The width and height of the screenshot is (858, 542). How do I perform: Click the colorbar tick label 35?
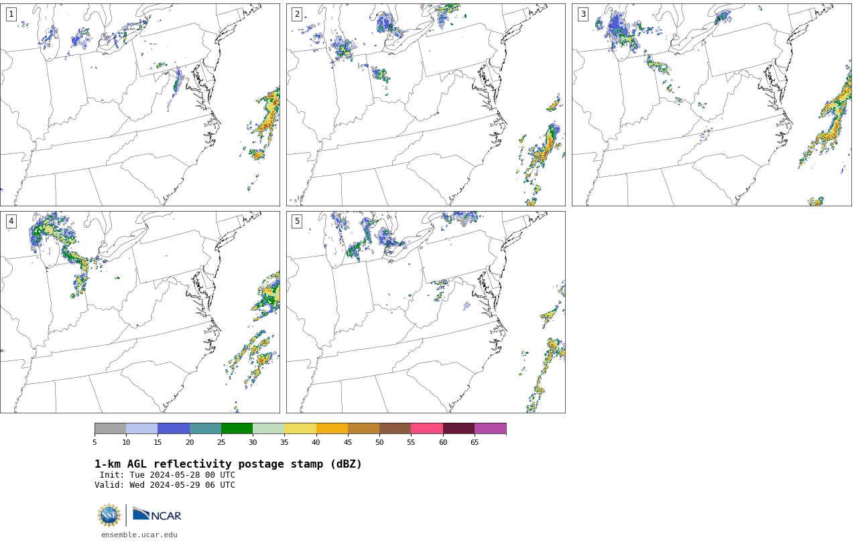click(284, 442)
